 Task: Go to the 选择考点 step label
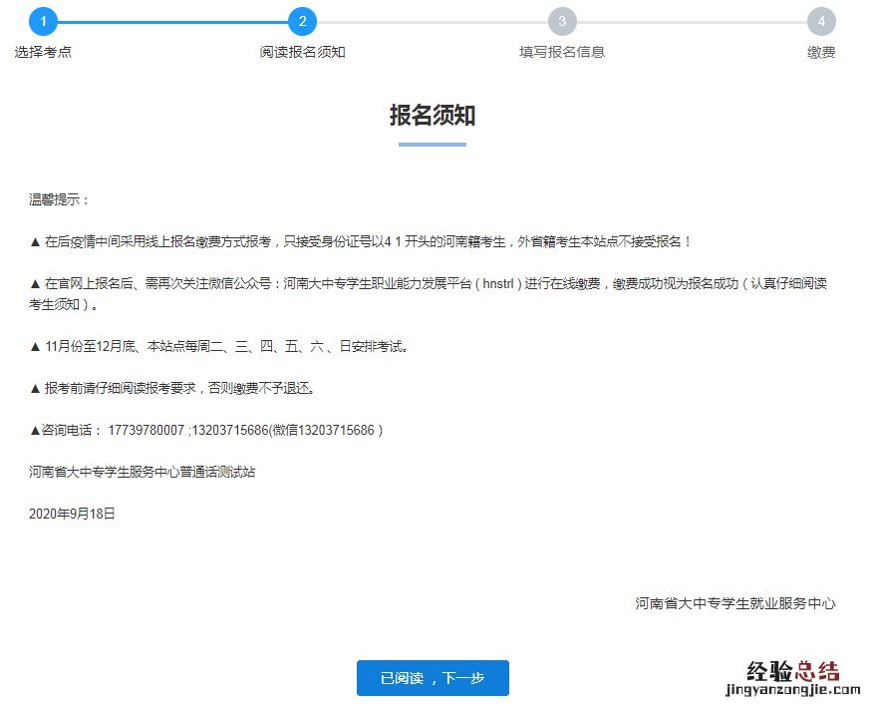[43, 52]
